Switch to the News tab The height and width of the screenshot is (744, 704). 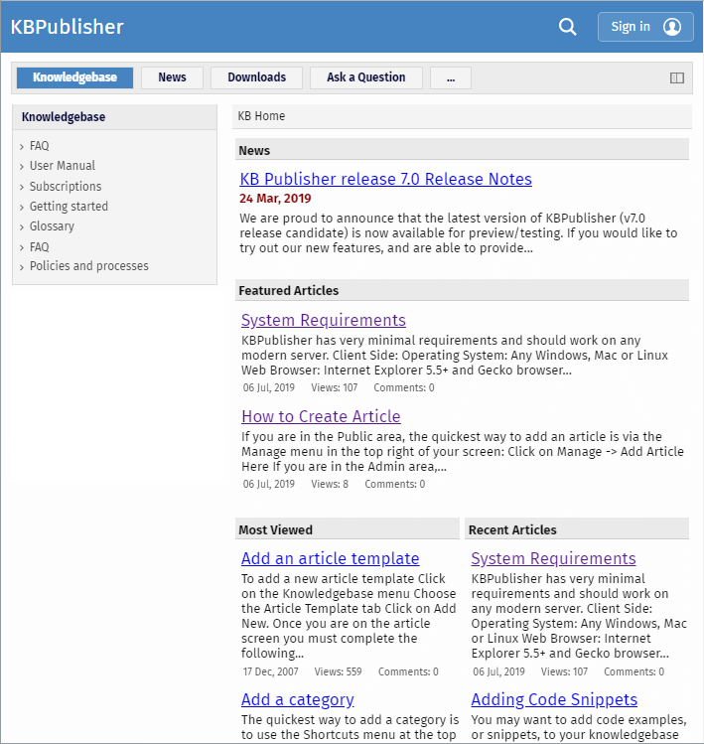click(172, 77)
